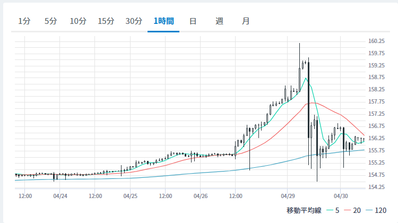
Task: Switch chart to 30分 interval
Action: 134,21
